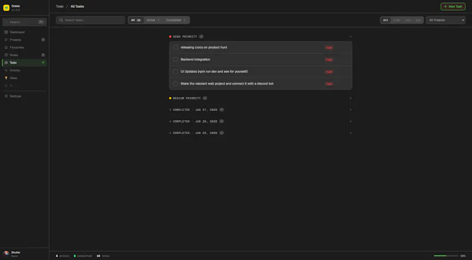Viewport: 472px width, 260px height.
Task: Click the Medium Priority count badge
Action: pyautogui.click(x=205, y=98)
